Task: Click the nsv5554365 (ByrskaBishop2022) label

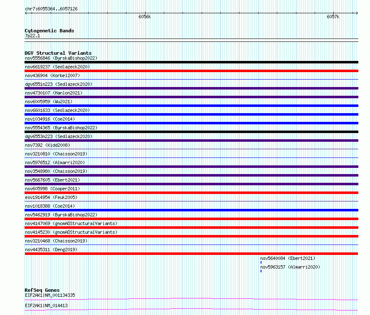Action: pyautogui.click(x=61, y=128)
